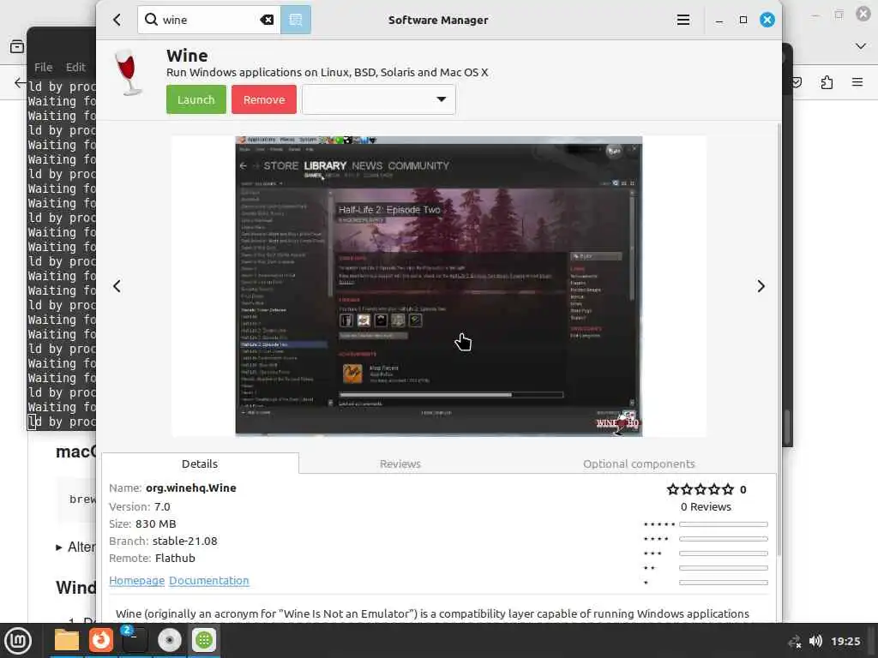
Task: Open the Software Manager hamburger menu
Action: coord(683,21)
